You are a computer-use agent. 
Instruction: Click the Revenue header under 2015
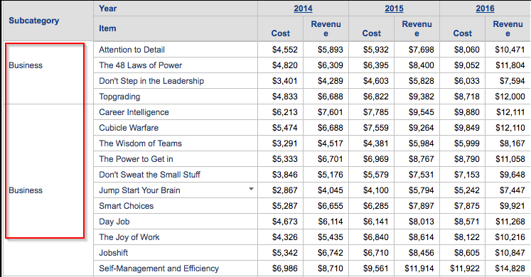417,28
